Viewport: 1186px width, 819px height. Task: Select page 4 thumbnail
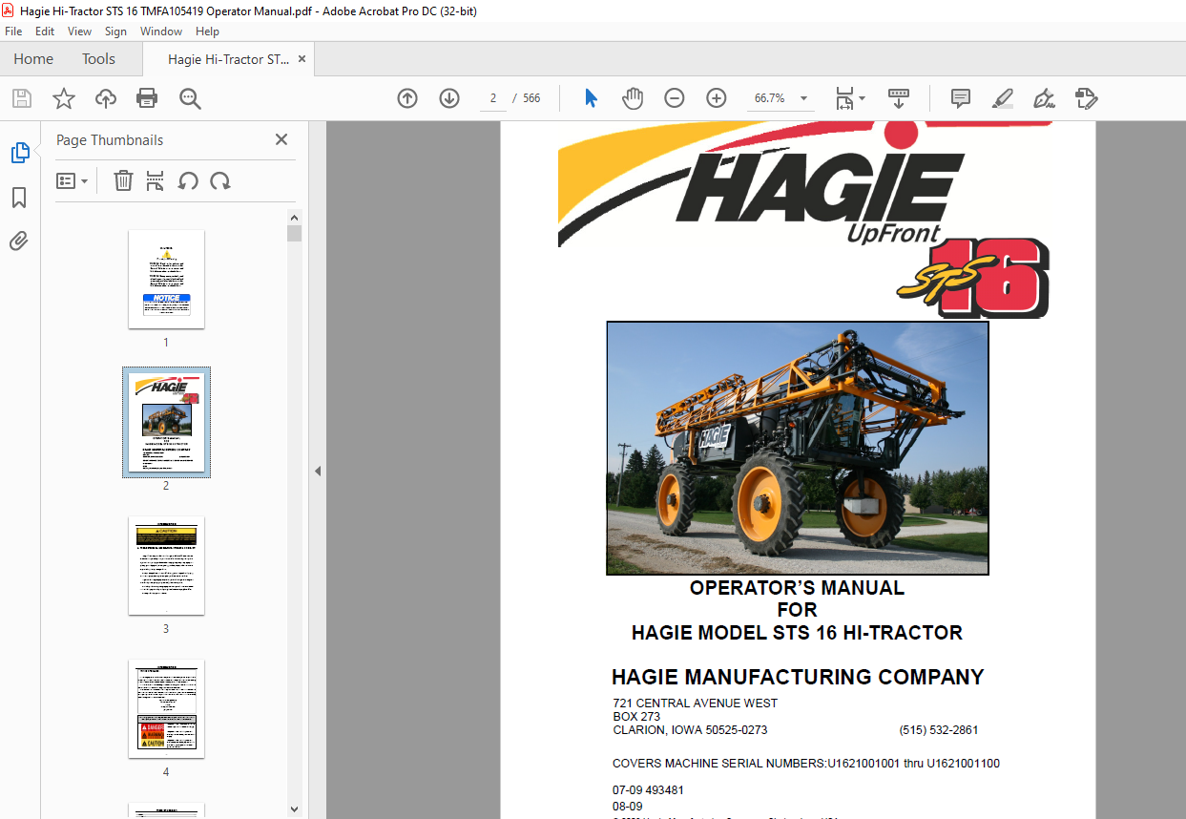click(x=166, y=709)
